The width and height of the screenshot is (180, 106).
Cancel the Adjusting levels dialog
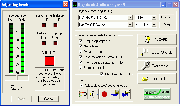(x=48, y=99)
